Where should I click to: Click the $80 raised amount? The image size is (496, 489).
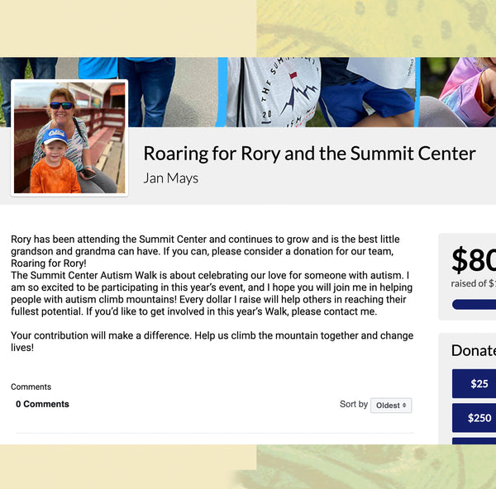[x=474, y=260]
